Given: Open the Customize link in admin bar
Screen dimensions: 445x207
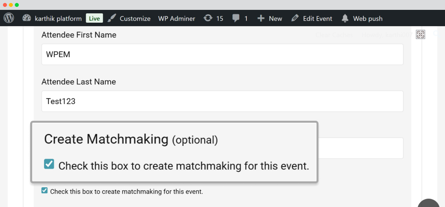Looking at the screenshot, I should click(x=135, y=19).
